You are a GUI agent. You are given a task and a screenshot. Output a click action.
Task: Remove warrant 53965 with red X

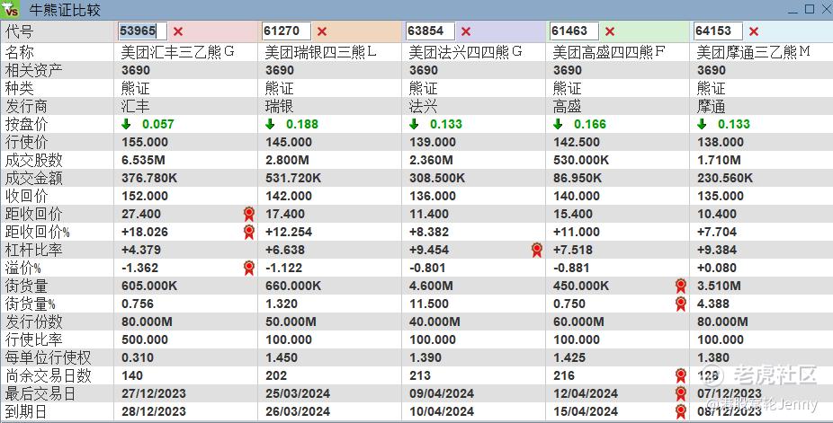click(178, 31)
